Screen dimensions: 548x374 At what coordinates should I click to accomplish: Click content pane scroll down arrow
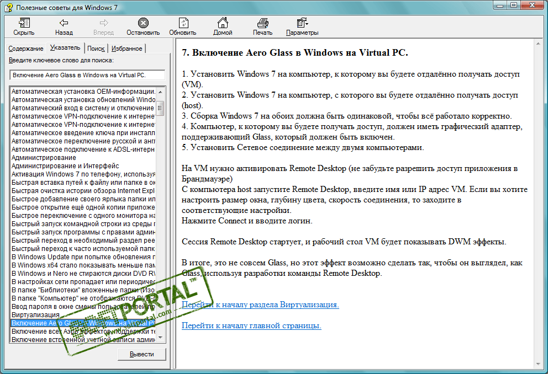click(x=538, y=364)
